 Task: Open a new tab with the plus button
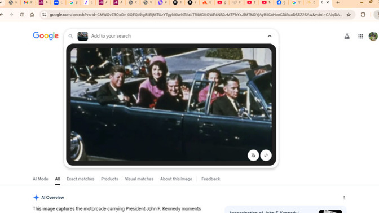(338, 2)
